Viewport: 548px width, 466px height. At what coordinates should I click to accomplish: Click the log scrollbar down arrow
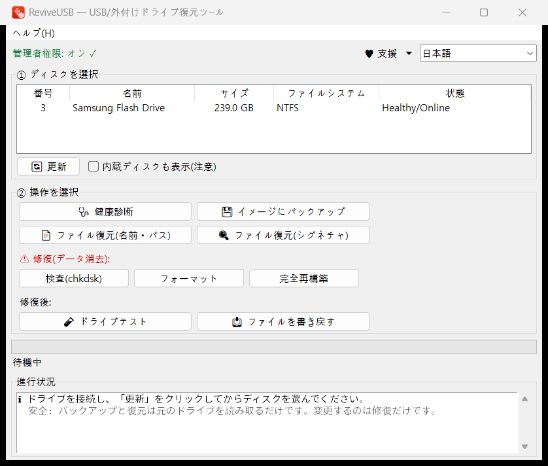524,446
